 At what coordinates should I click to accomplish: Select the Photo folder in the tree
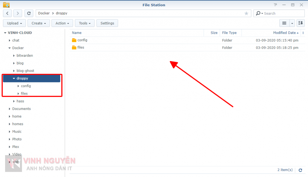click(x=17, y=139)
